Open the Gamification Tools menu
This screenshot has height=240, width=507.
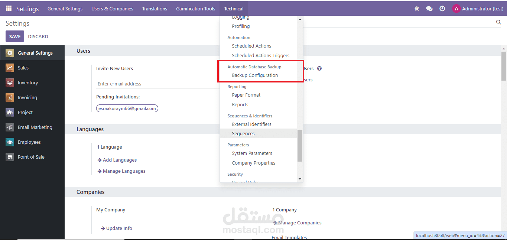pyautogui.click(x=196, y=9)
